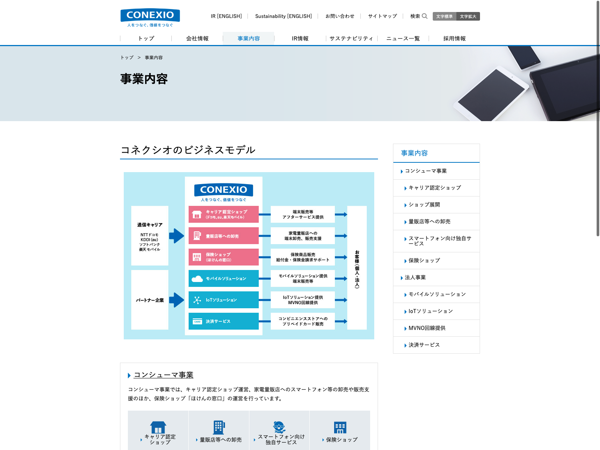This screenshot has height=450, width=600.
Task: Click the page's vertical scrollbar
Action: [598, 118]
